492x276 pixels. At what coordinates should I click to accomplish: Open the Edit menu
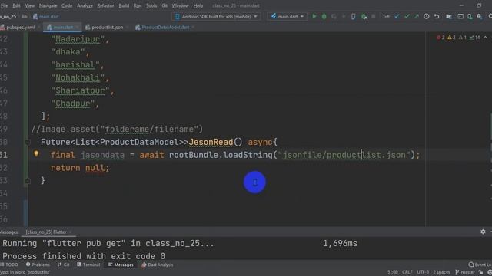click(x=16, y=5)
